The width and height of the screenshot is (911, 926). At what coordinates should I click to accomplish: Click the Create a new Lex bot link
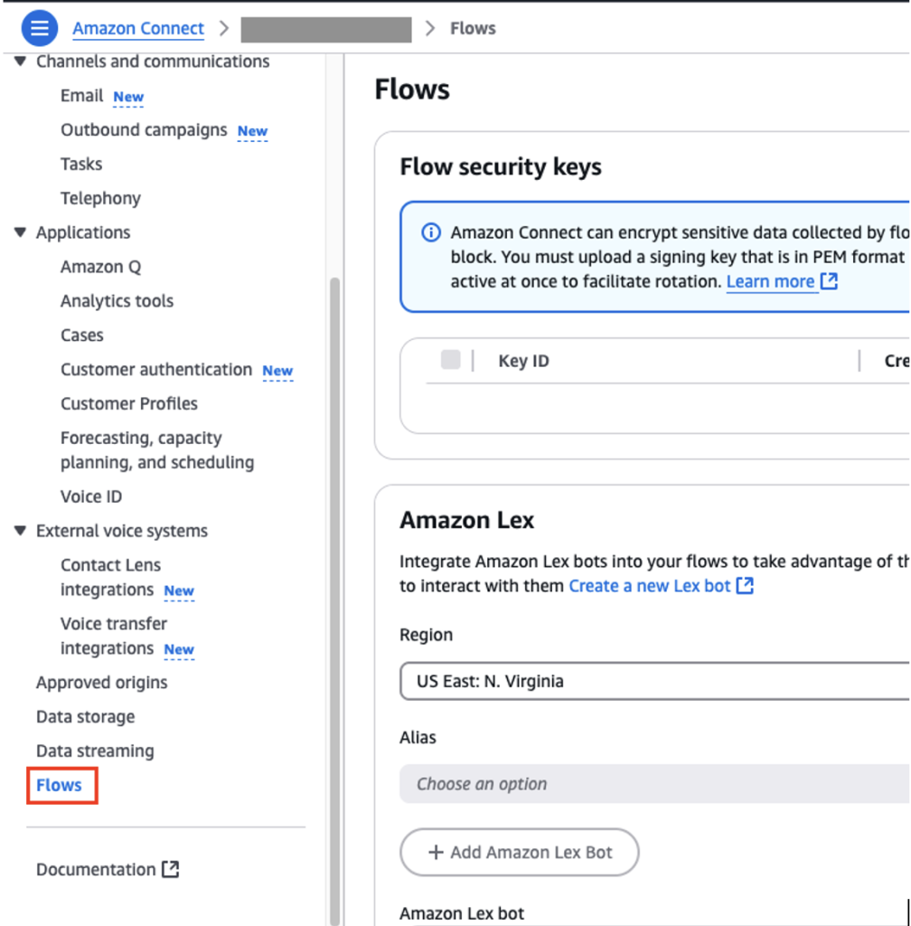point(650,586)
